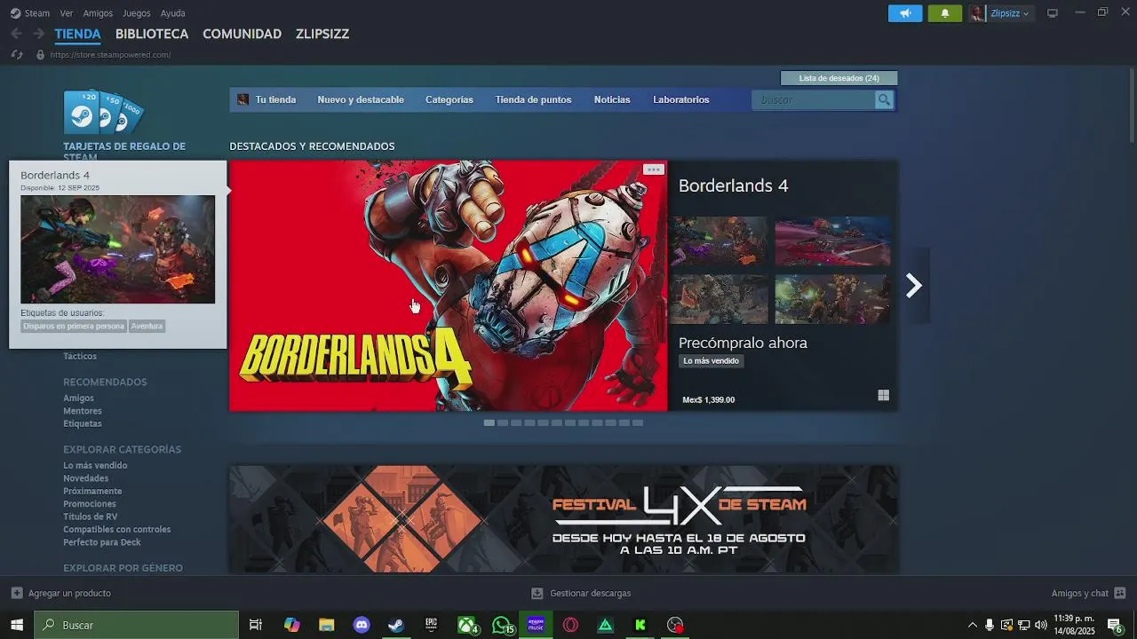
Task: Click the Steam gift cards image
Action: (103, 112)
